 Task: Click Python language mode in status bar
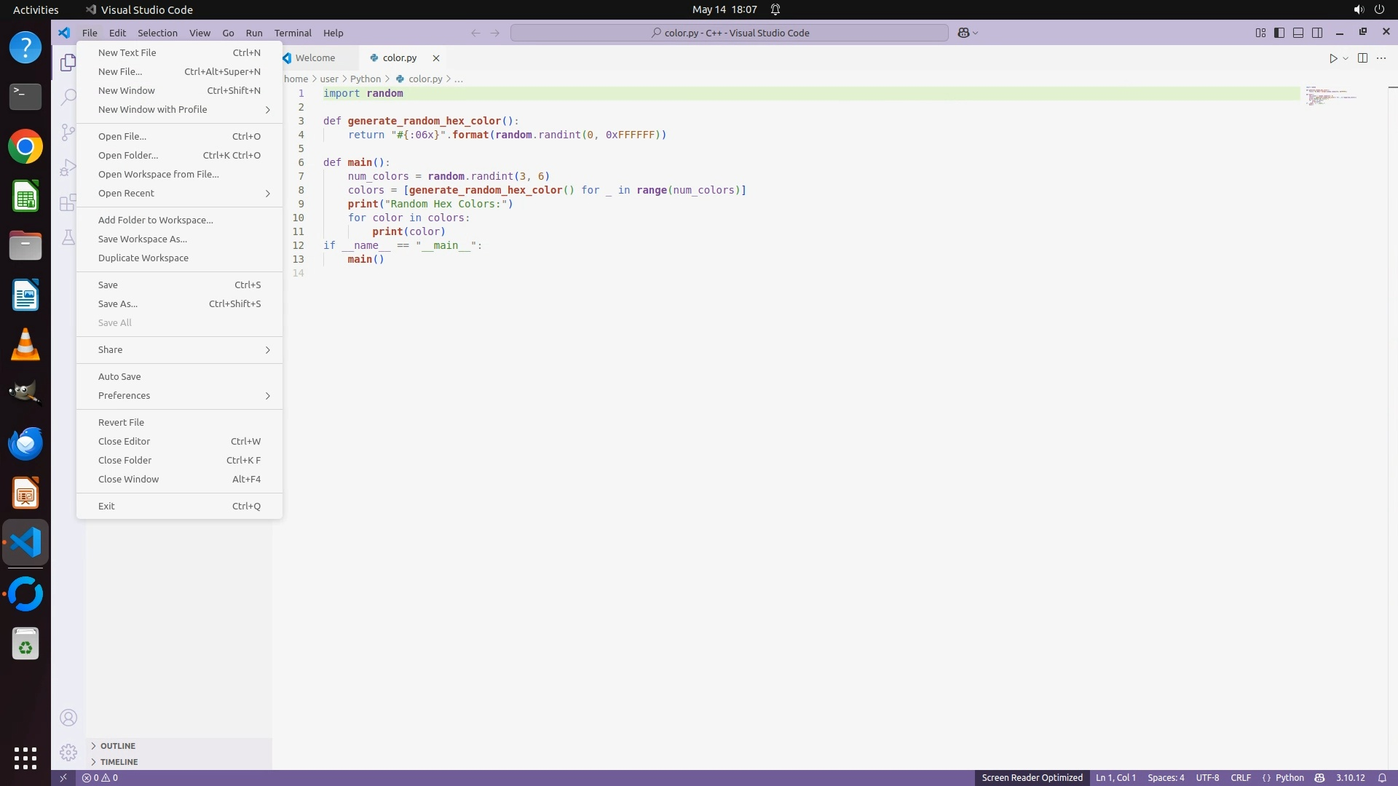point(1289,777)
